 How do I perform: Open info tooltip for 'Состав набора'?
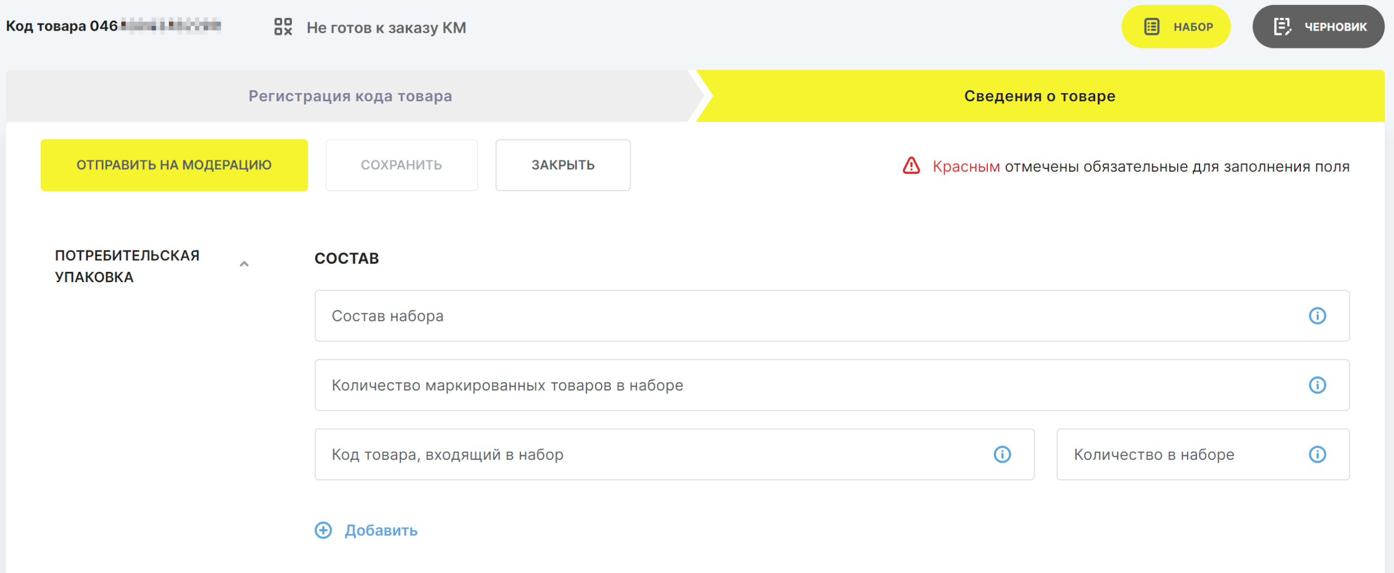pos(1317,316)
